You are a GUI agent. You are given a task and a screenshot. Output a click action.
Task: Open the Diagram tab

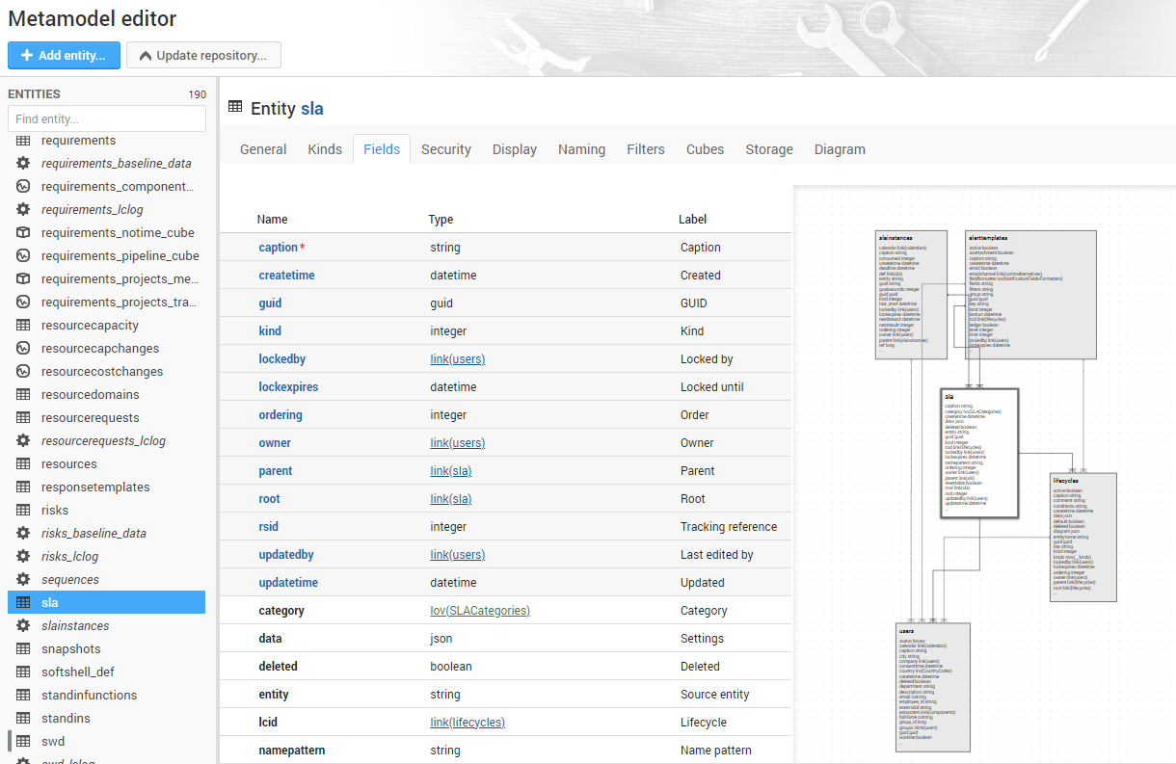coord(840,149)
